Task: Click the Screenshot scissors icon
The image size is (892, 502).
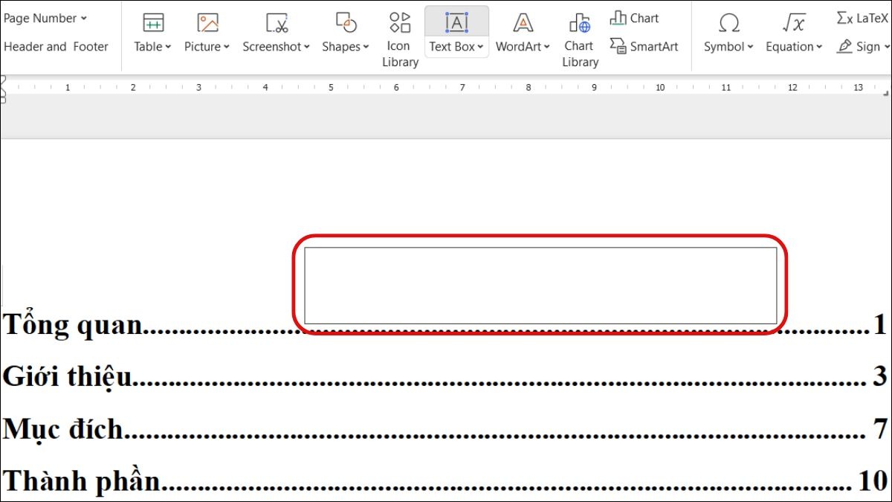Action: click(x=277, y=22)
